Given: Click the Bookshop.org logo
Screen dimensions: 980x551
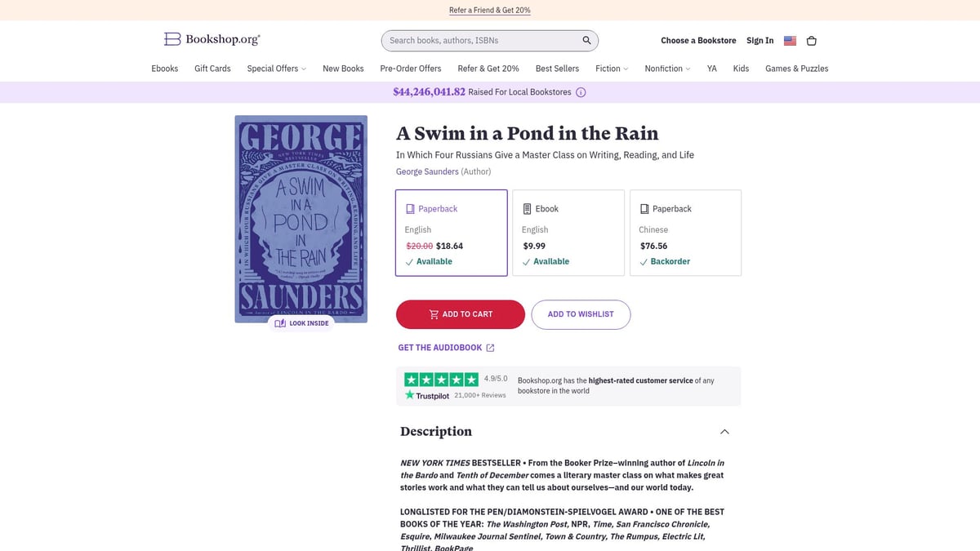Looking at the screenshot, I should [x=211, y=38].
